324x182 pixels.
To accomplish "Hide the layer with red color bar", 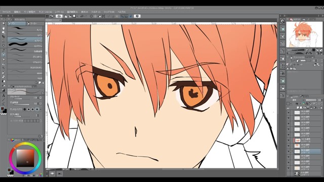I will 289,141.
